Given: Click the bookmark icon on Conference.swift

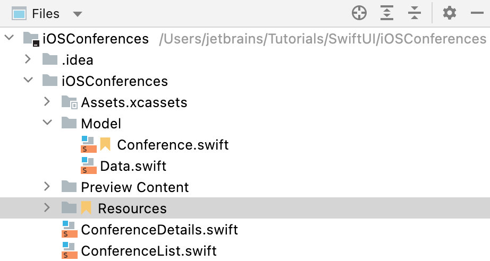Looking at the screenshot, I should click(105, 144).
